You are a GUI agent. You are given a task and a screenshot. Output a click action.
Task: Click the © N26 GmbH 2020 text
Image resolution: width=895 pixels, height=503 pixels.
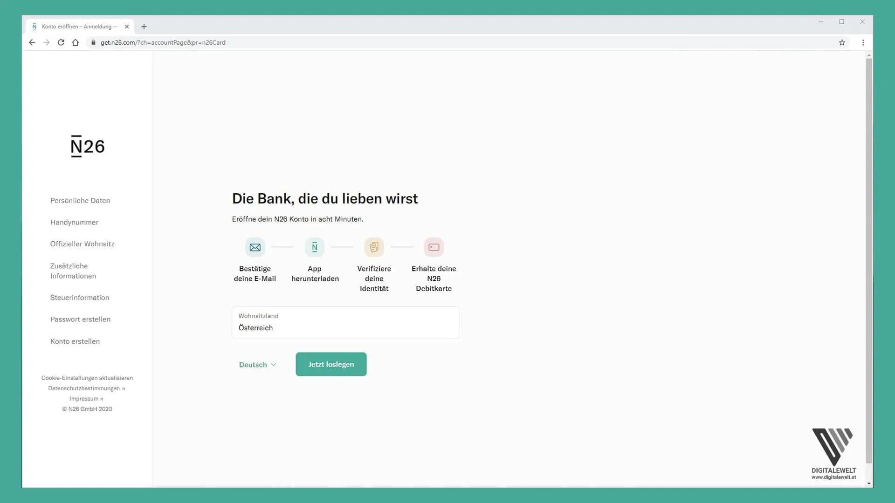(87, 409)
